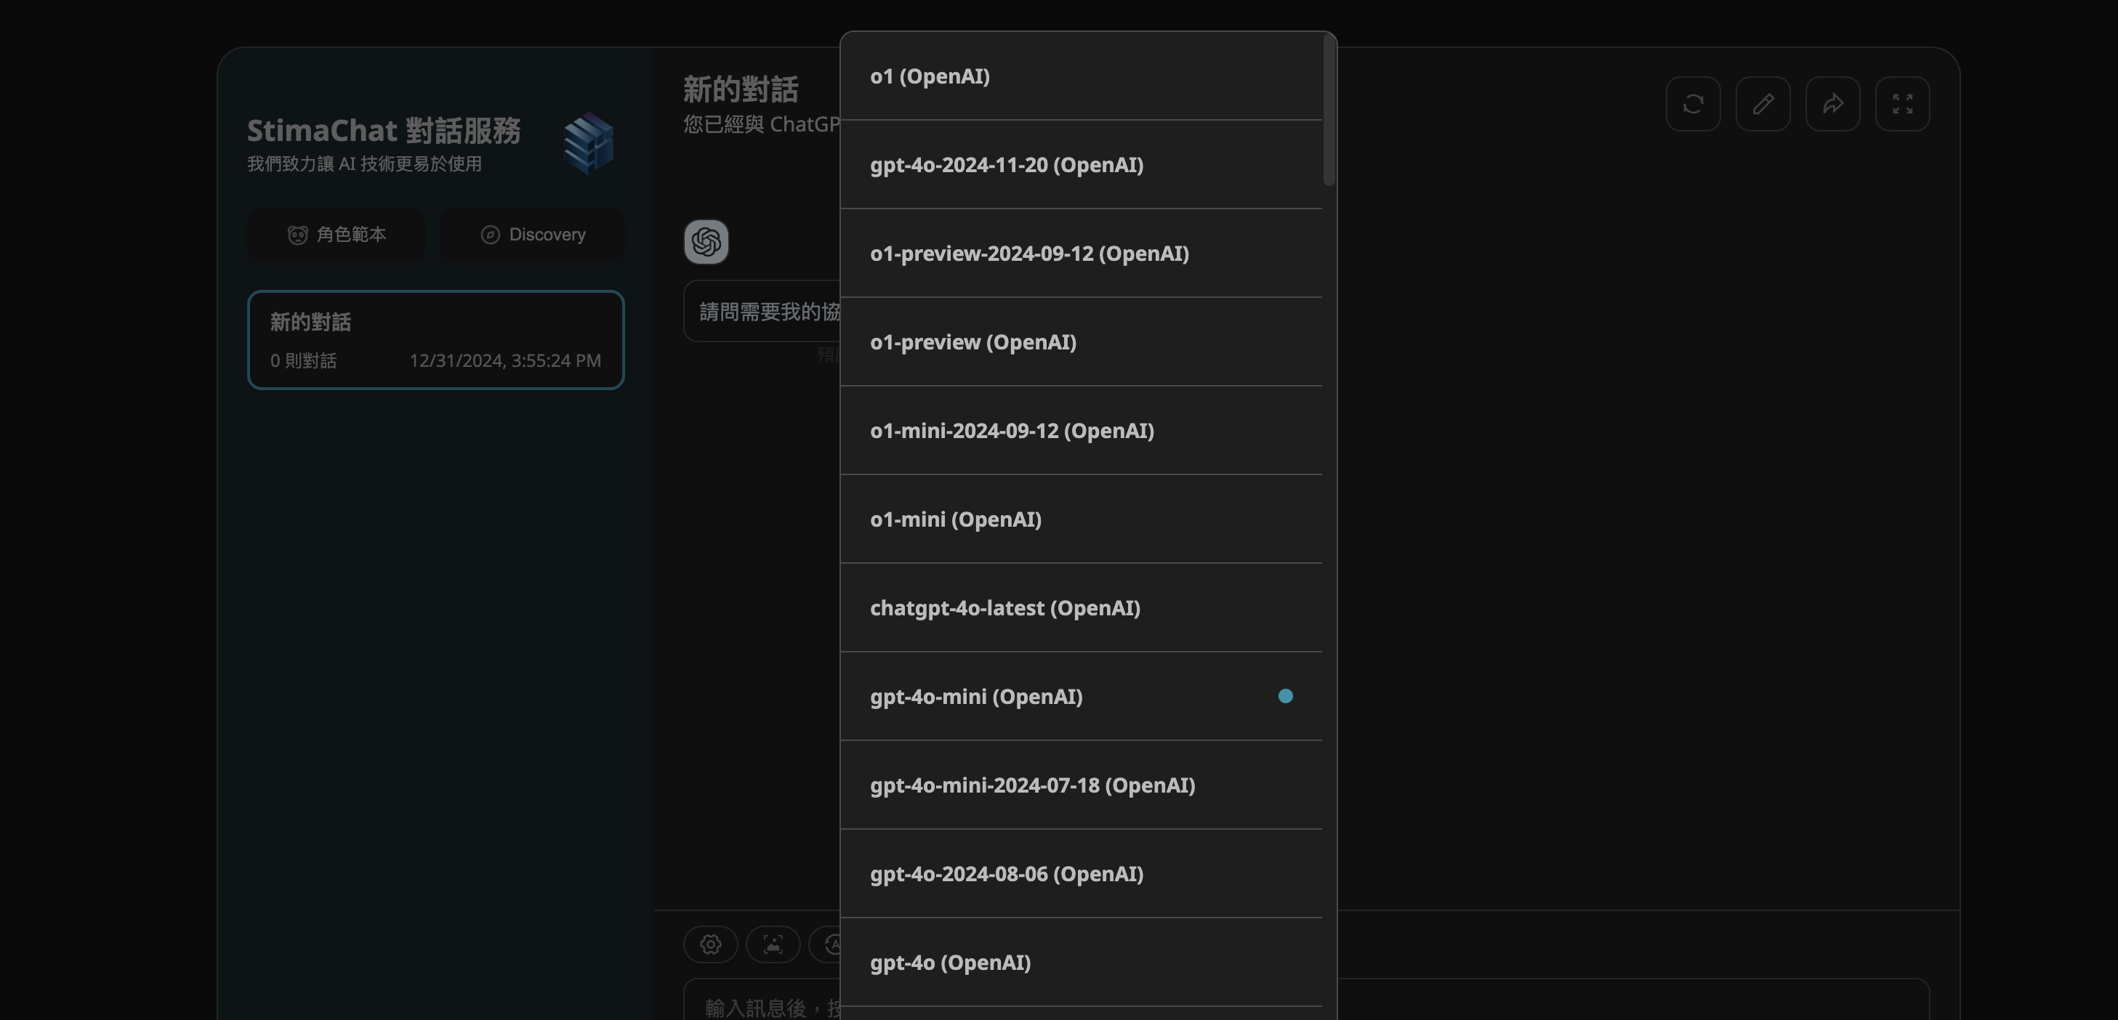Screen dimensions: 2118x1020
Task: Pick o1-preview-2024-09-12 (OpenAI) model
Action: (1082, 253)
